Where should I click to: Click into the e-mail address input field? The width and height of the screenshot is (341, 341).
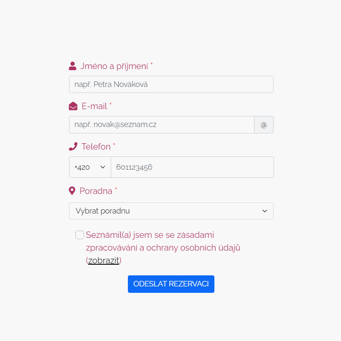pyautogui.click(x=162, y=125)
